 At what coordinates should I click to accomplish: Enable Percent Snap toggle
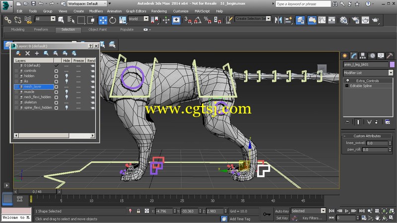click(207, 20)
